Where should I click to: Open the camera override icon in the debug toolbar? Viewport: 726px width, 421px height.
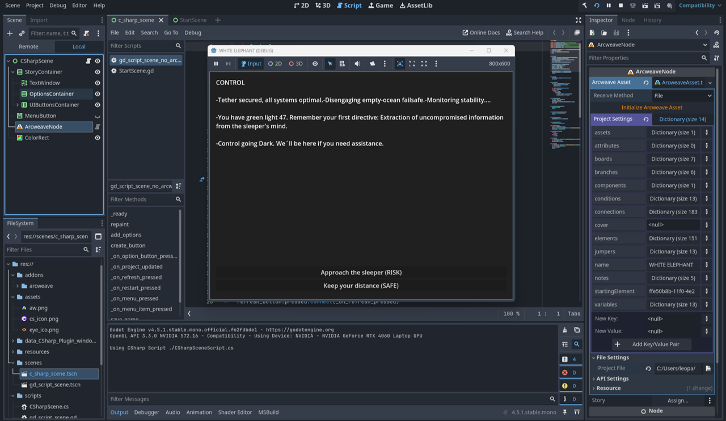coord(372,63)
